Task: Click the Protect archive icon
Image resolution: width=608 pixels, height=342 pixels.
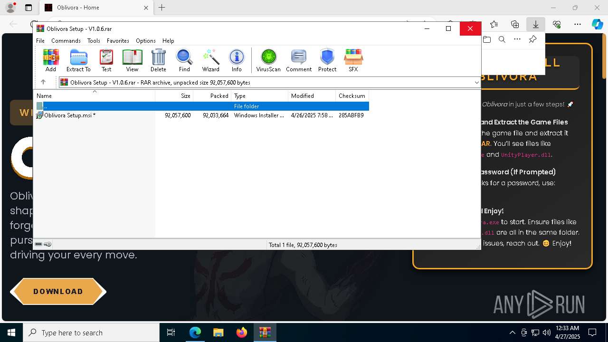Action: [327, 60]
